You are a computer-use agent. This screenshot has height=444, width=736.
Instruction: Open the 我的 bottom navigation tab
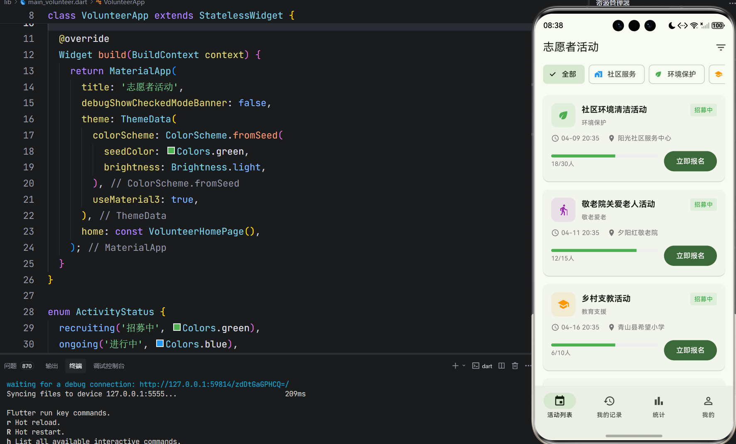tap(708, 406)
